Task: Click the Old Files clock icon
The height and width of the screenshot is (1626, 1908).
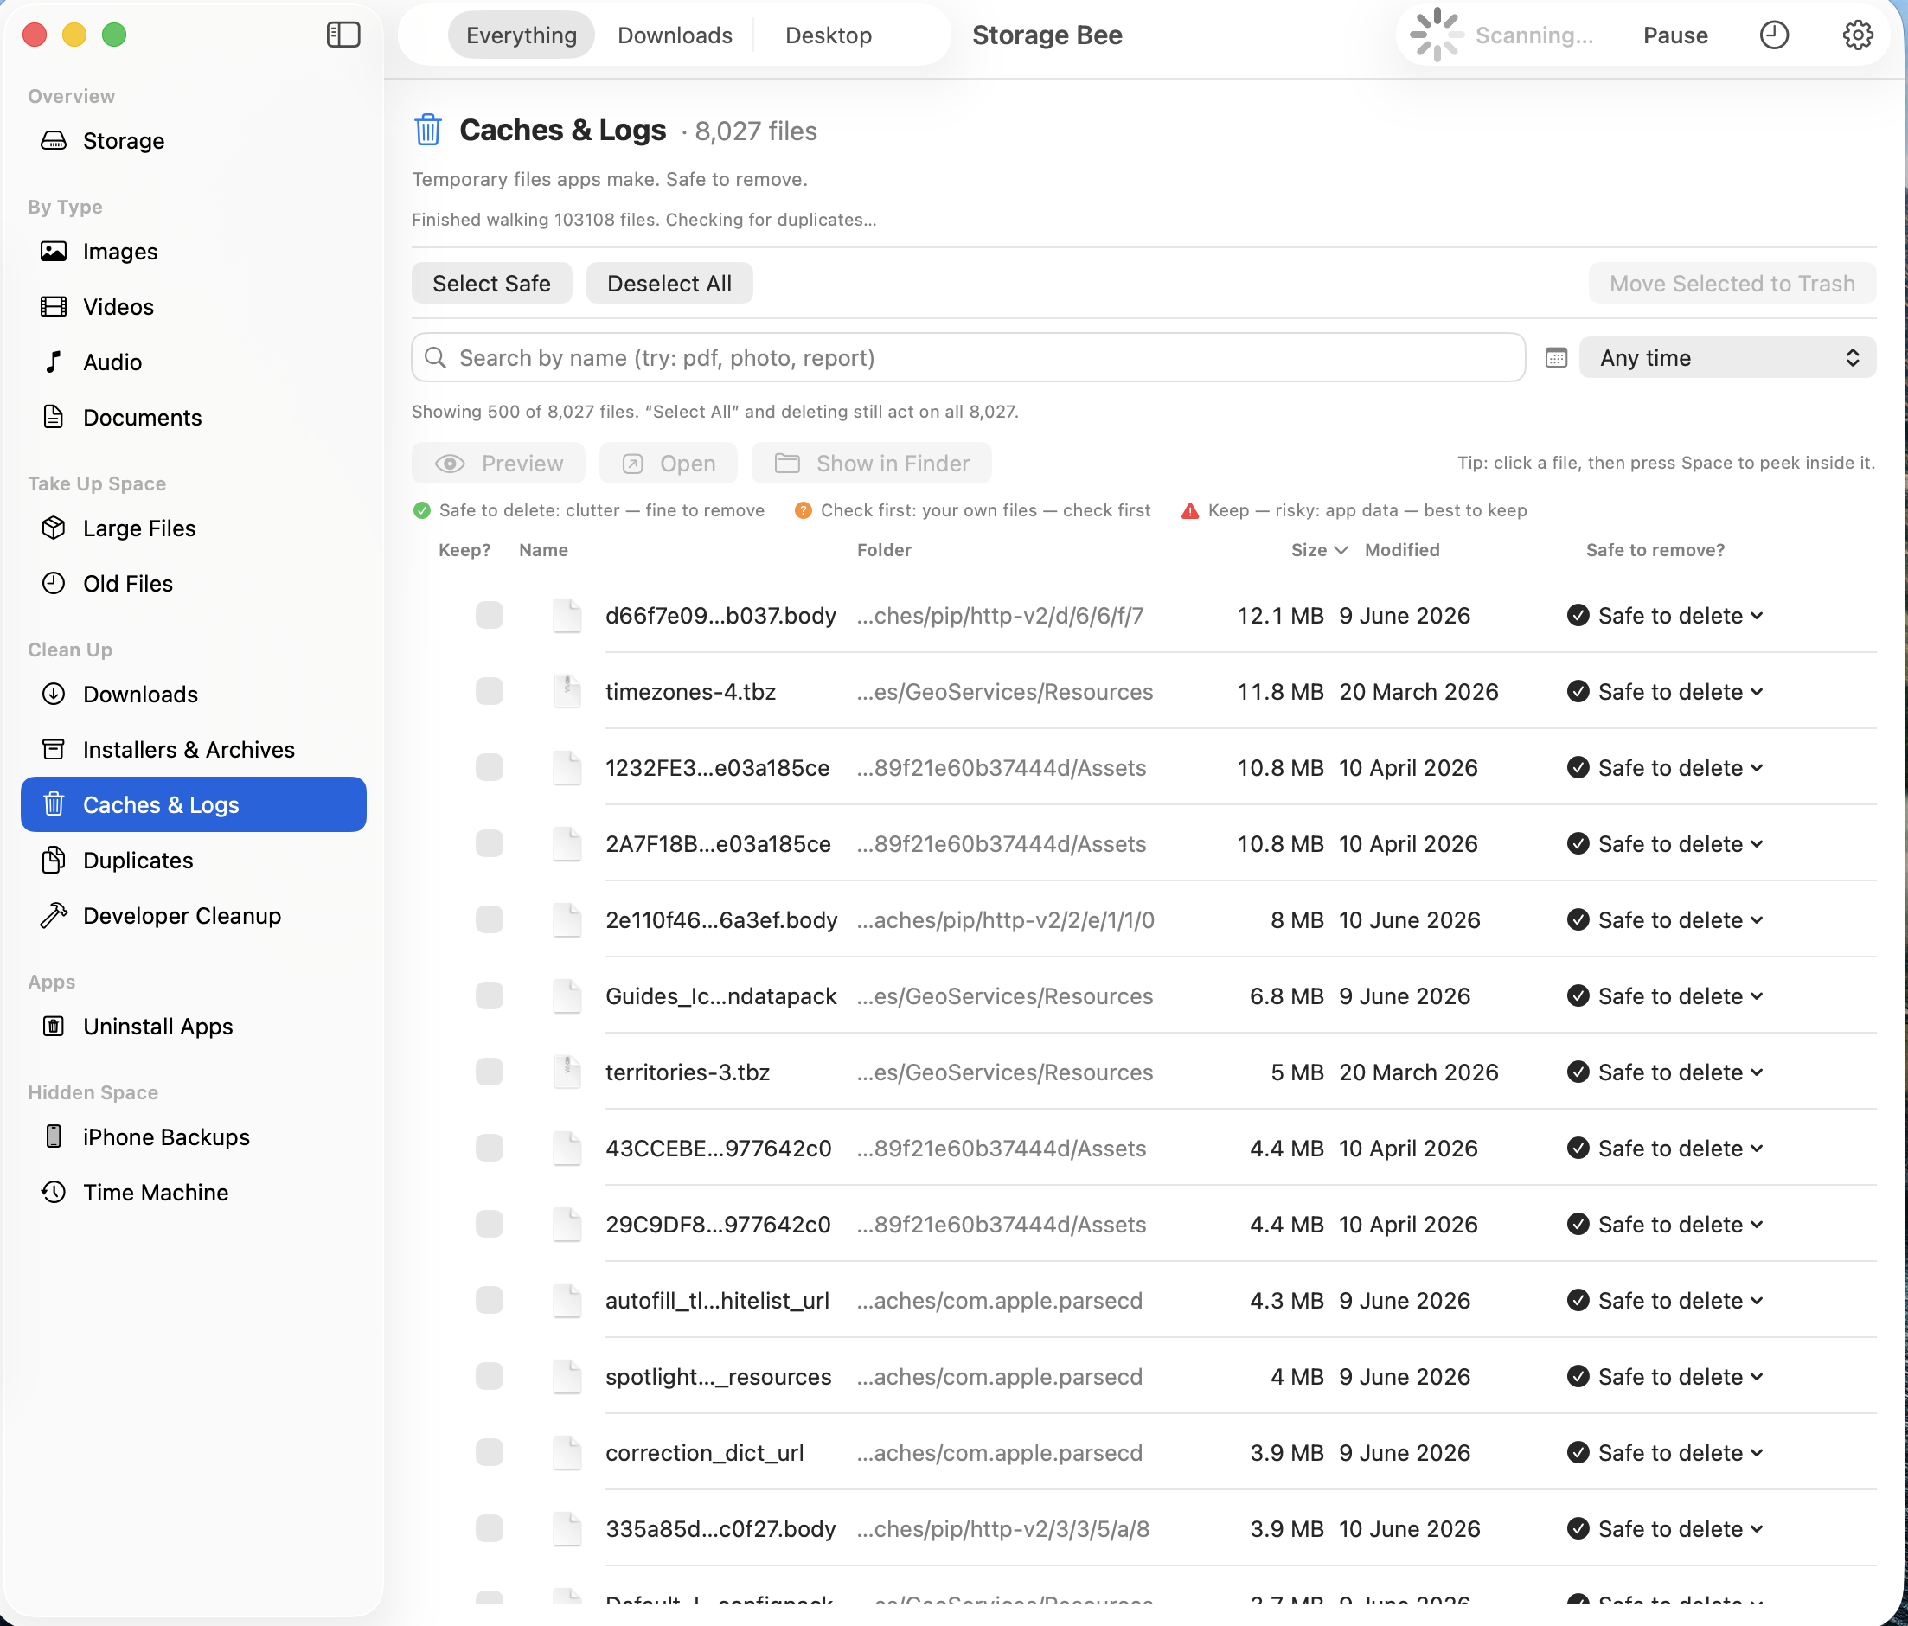Action: 54,583
